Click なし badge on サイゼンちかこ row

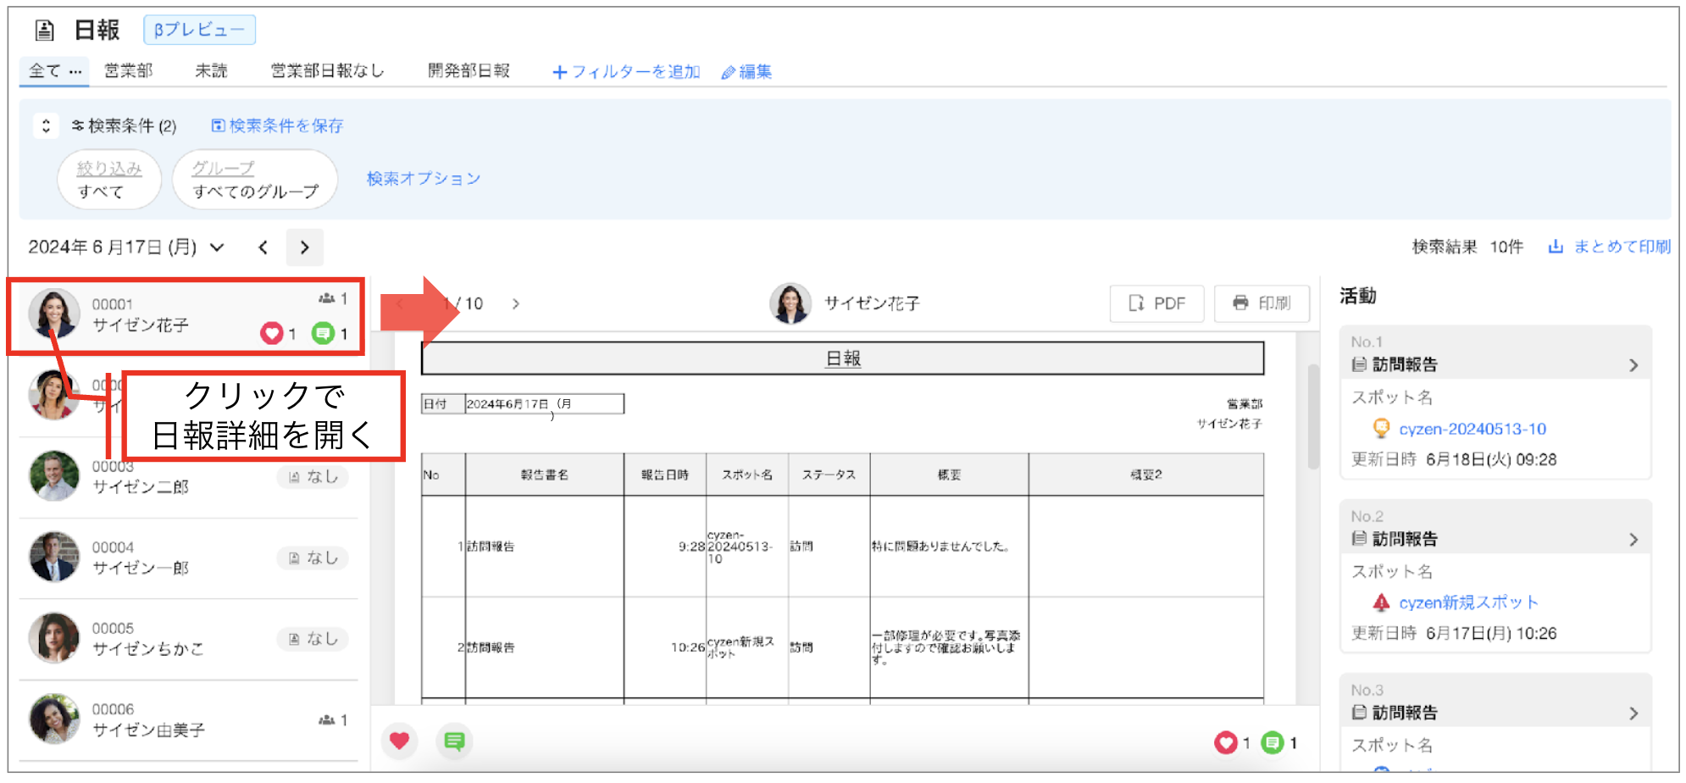coord(313,638)
